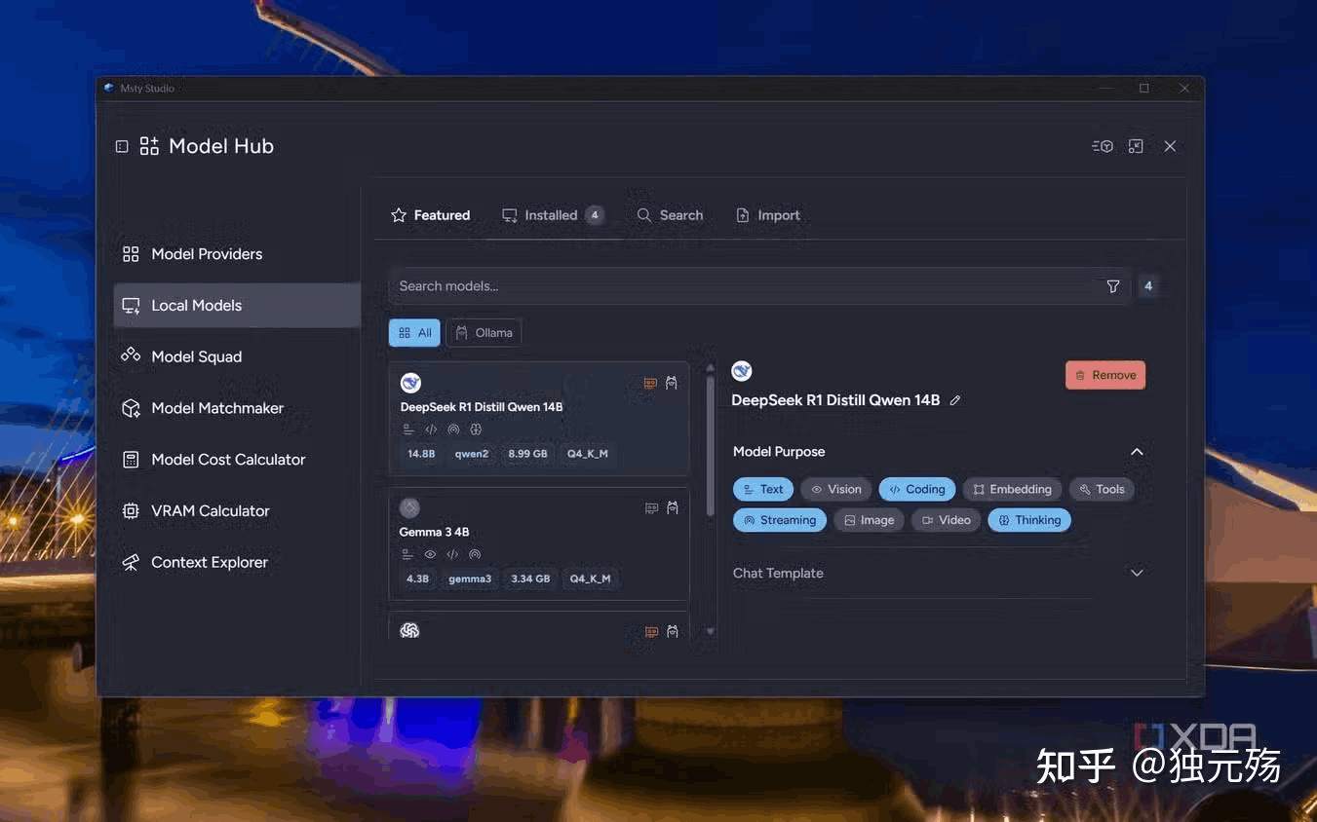
Task: Click the 4.3B parameter tag
Action: (x=417, y=579)
